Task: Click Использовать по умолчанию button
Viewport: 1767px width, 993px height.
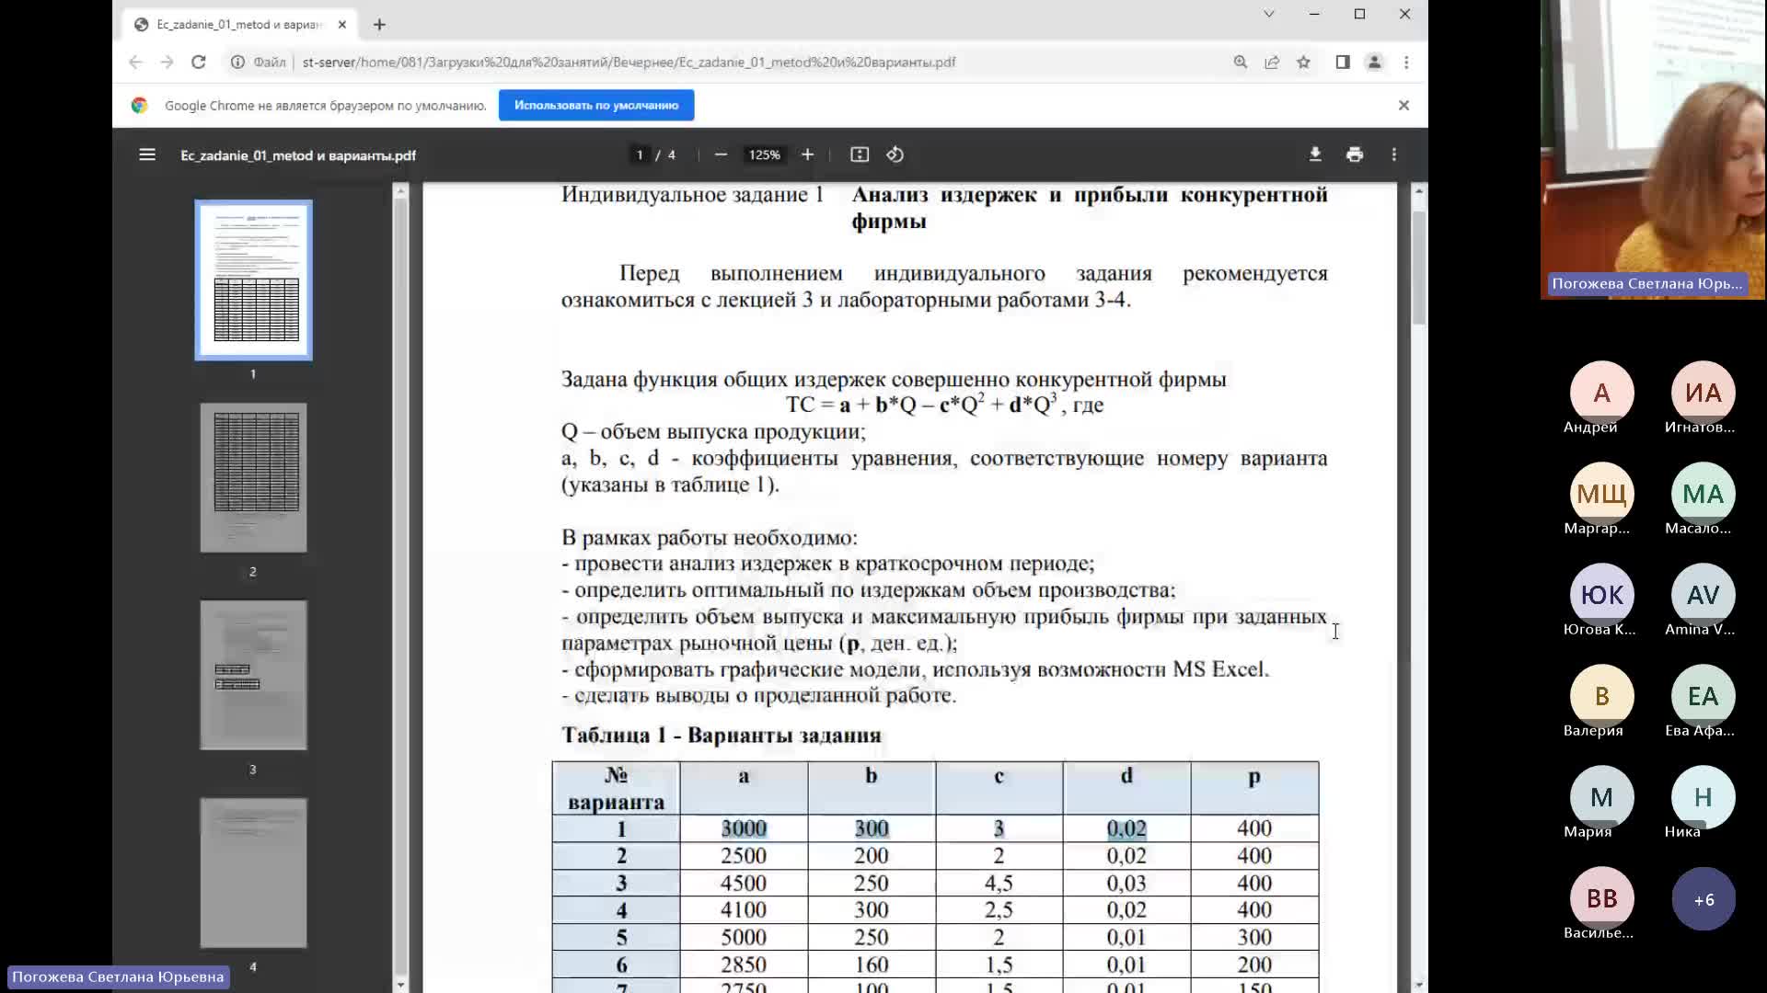Action: 596,105
